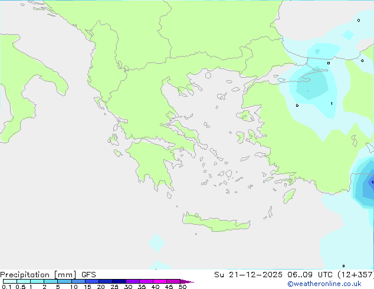Select the 2–5 mm legend color swatch

[51, 281]
